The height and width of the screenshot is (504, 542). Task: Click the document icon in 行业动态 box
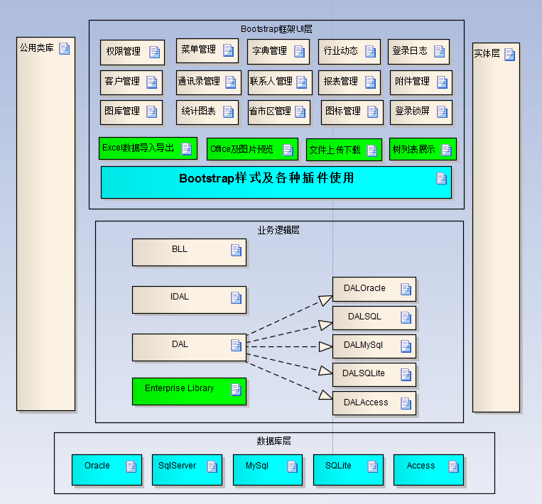(x=371, y=52)
